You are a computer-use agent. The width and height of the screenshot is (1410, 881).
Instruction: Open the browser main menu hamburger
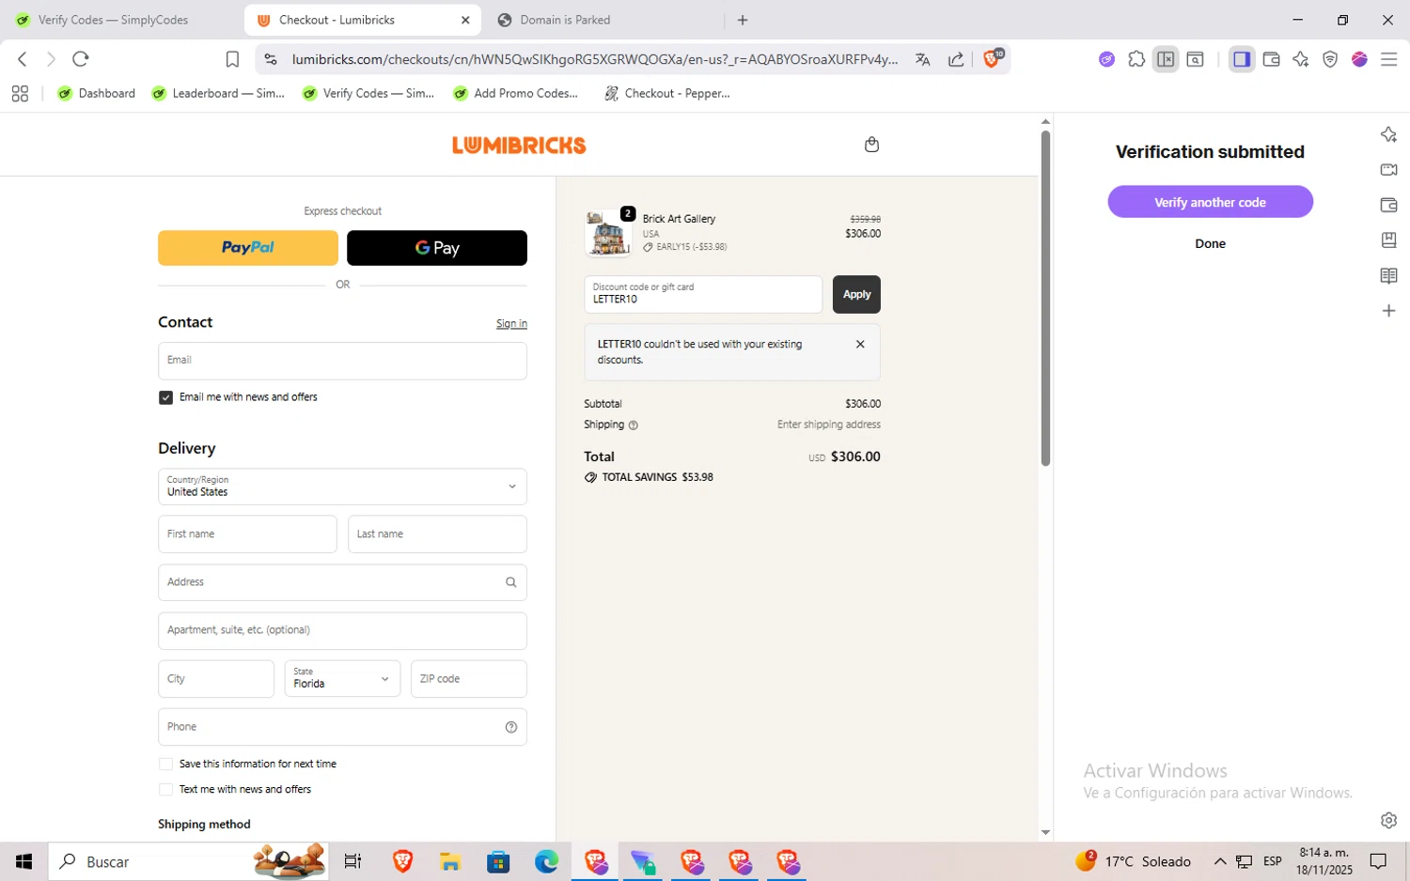coord(1388,59)
